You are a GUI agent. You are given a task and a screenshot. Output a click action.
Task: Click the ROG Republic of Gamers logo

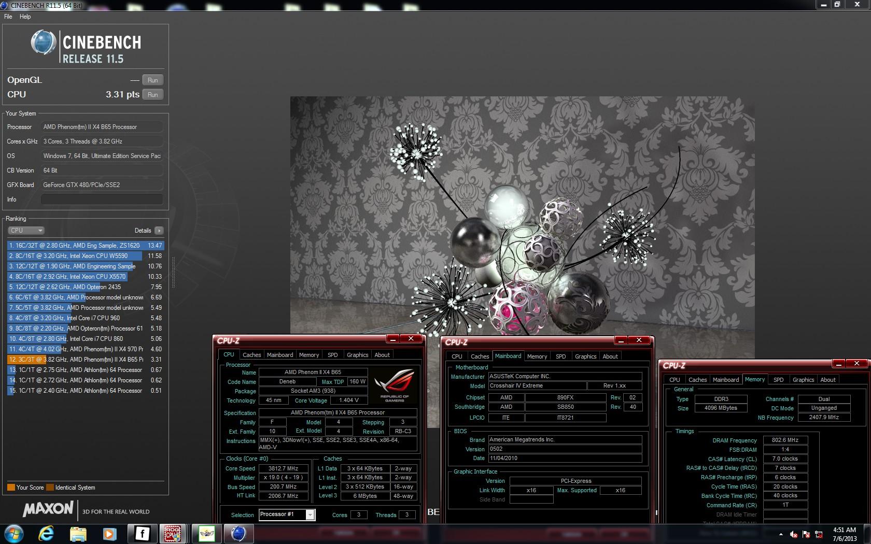coord(395,385)
